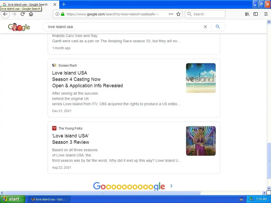Viewport: 271px width, 203px height.
Task: Click the vertical scrollbar down arrow
Action: tap(269, 188)
